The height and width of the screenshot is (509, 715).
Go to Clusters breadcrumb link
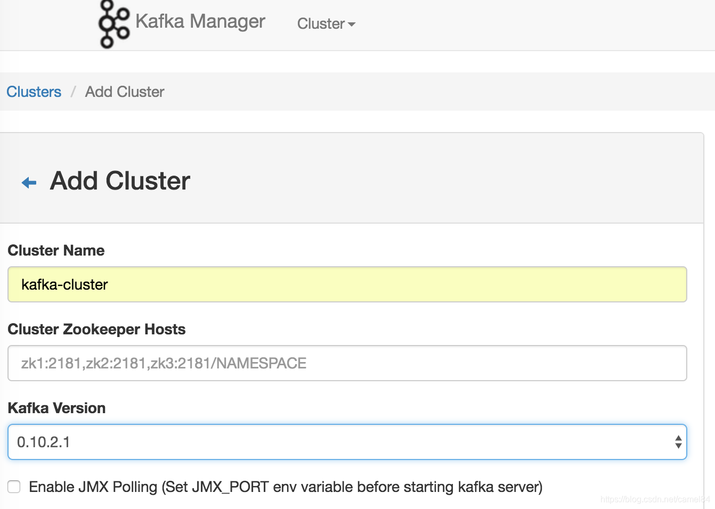[x=34, y=92]
